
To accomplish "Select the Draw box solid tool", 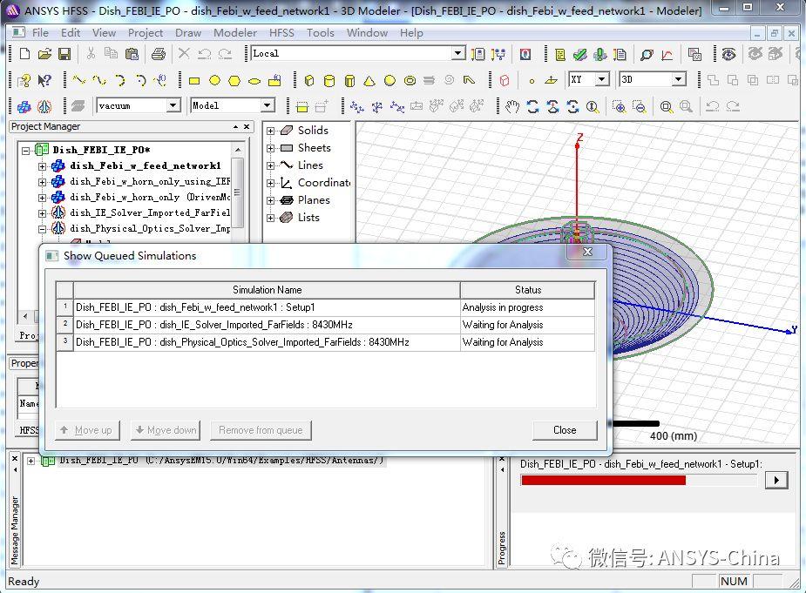I will pos(309,81).
